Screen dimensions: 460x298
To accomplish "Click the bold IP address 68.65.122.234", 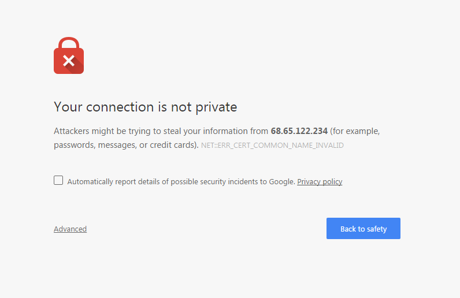I will pos(299,131).
